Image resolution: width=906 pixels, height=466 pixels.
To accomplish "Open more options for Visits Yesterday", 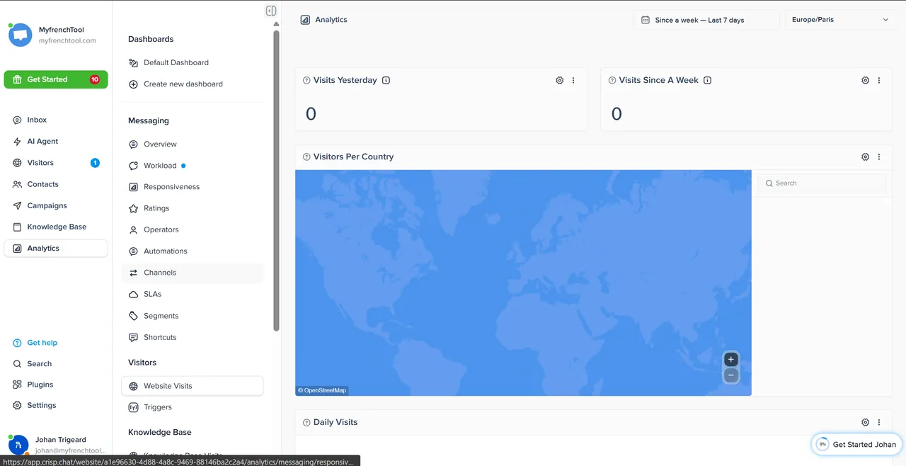I will click(x=573, y=80).
